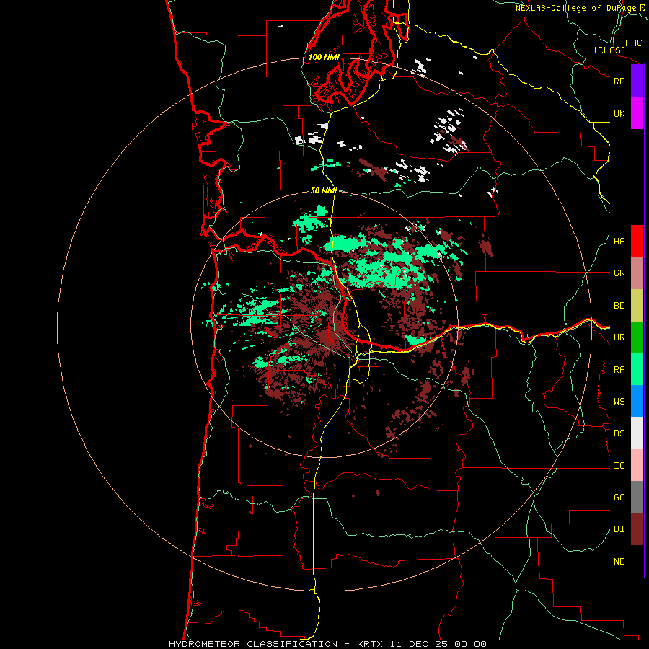The height and width of the screenshot is (649, 649).
Task: Click the '100 NMI' range ring label
Action: coord(324,57)
